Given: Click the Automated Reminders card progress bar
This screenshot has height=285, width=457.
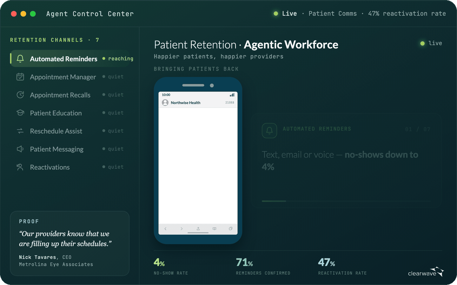Looking at the screenshot, I should tap(346, 201).
